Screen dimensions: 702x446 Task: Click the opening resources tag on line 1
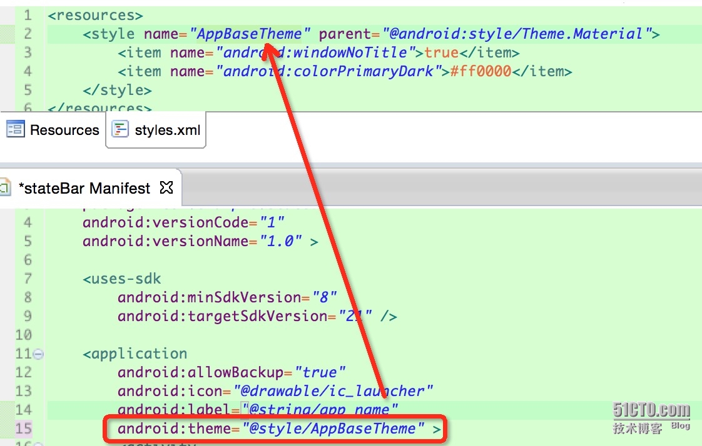(95, 16)
